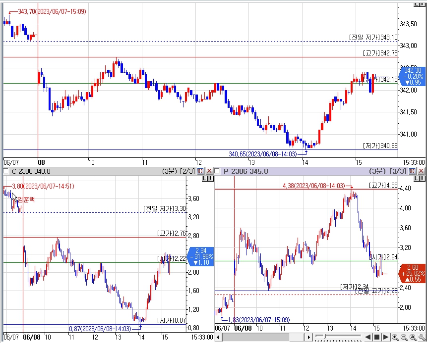Click the 343,70(2023/06/07-15:09) high annotation

point(52,11)
